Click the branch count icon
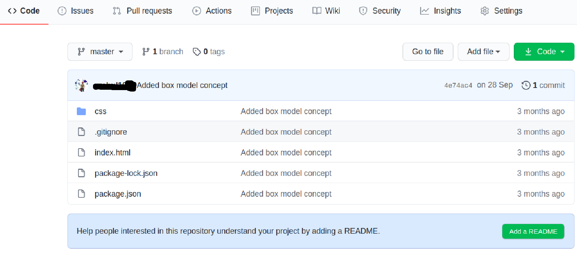 pos(146,52)
